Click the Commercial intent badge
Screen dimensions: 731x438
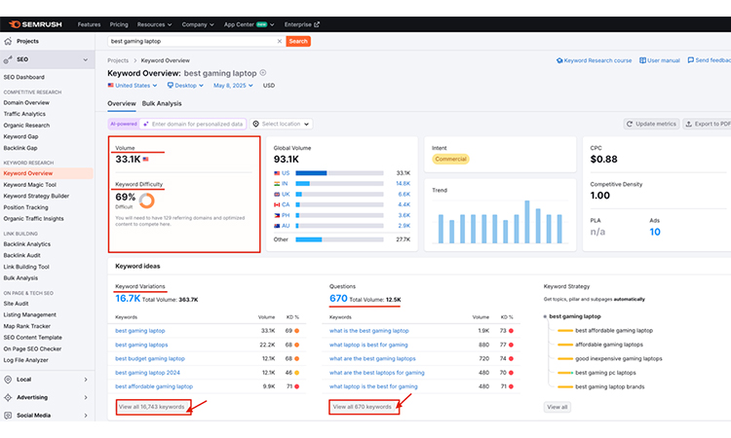point(450,160)
